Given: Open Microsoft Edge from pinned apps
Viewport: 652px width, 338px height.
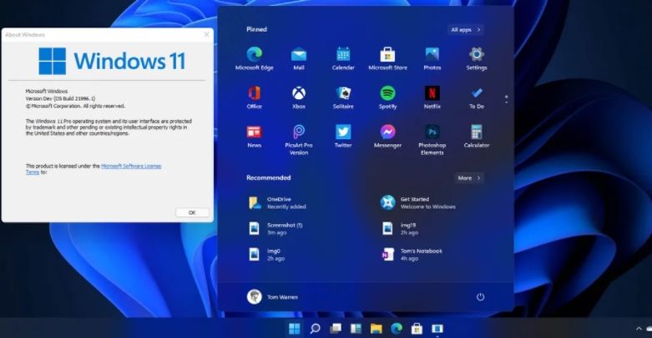Looking at the screenshot, I should pyautogui.click(x=254, y=58).
